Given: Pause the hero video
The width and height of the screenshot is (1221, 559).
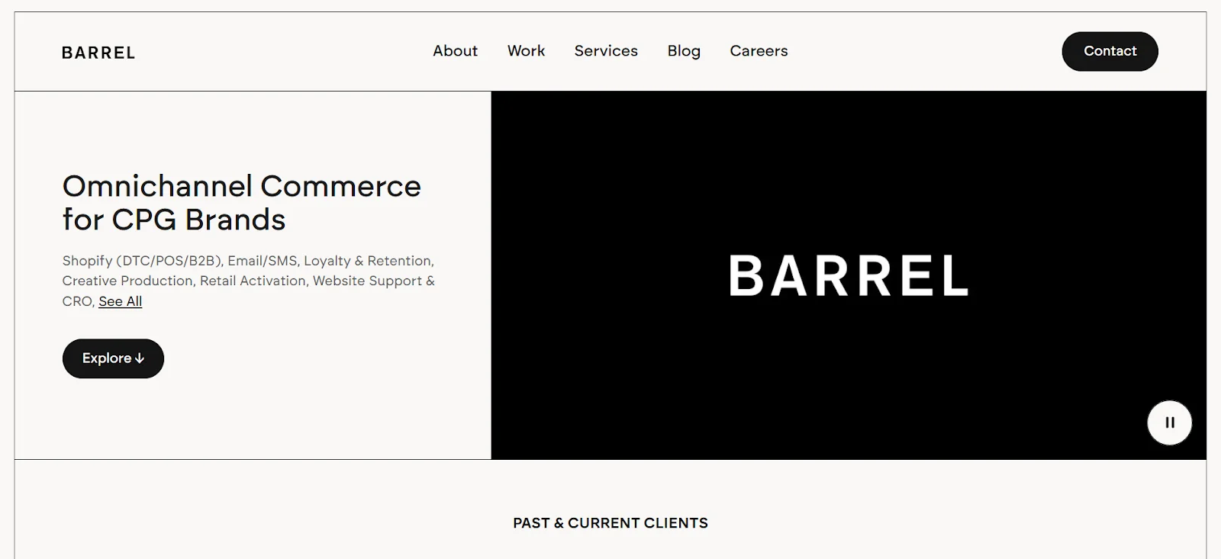Looking at the screenshot, I should point(1169,422).
